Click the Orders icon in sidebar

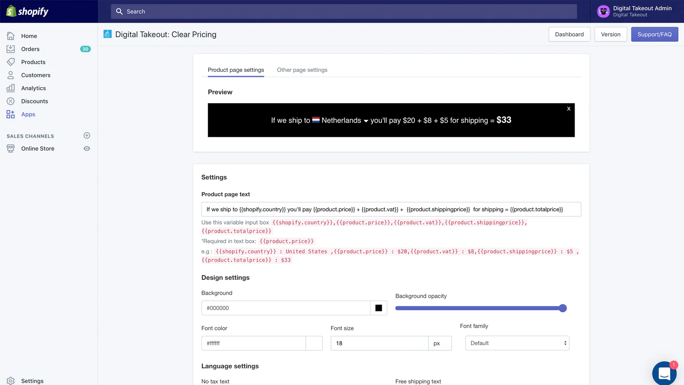click(x=11, y=49)
